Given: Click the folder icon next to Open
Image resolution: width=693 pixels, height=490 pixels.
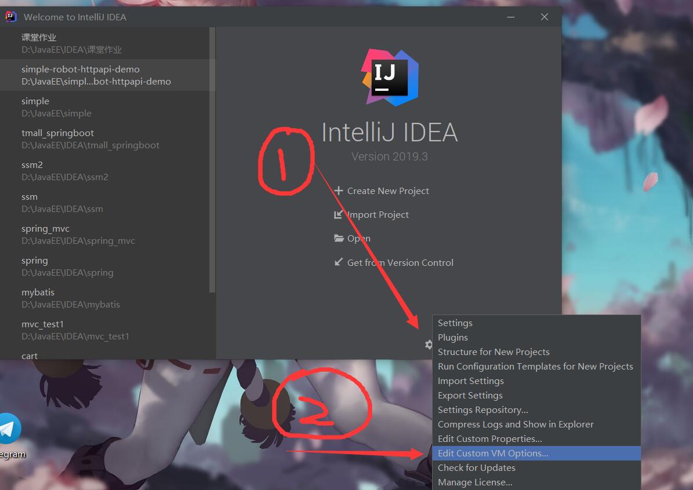Looking at the screenshot, I should 339,239.
